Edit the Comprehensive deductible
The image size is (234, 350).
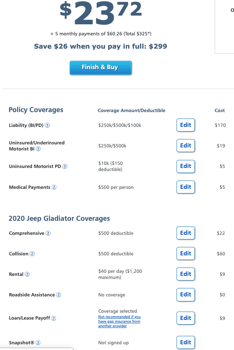click(x=186, y=233)
